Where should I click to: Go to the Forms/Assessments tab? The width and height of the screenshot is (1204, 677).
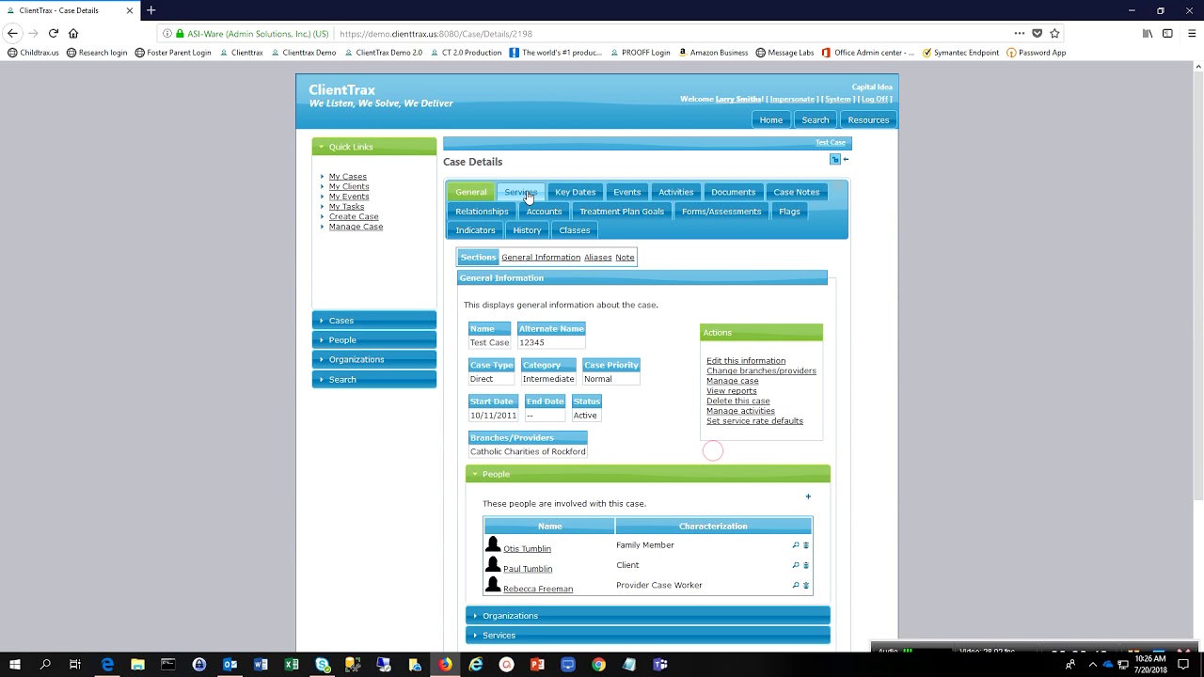[x=721, y=212]
